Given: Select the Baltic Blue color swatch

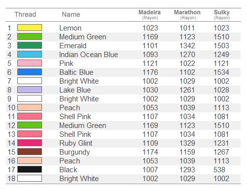Looking at the screenshot, I should 30,72.
